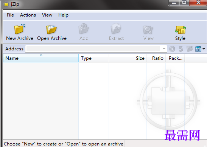The height and width of the screenshot is (147, 207).
Task: Close the jZip window
Action: pos(198,3)
